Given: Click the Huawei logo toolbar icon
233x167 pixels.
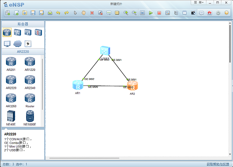Looking at the screenshot, I should pyautogui.click(x=209, y=13).
